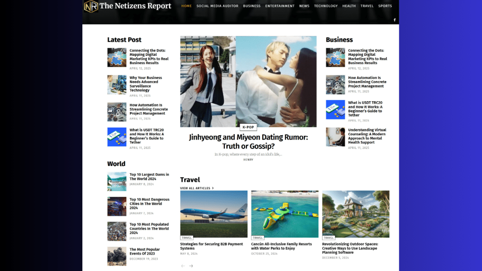Select SPORTS in the top navigation
The height and width of the screenshot is (271, 482).
coord(385,6)
